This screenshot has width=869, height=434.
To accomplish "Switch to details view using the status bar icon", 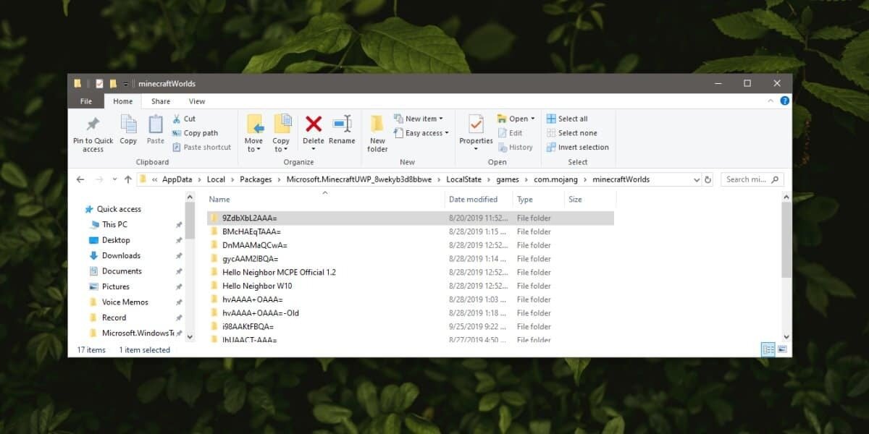I will (x=768, y=349).
